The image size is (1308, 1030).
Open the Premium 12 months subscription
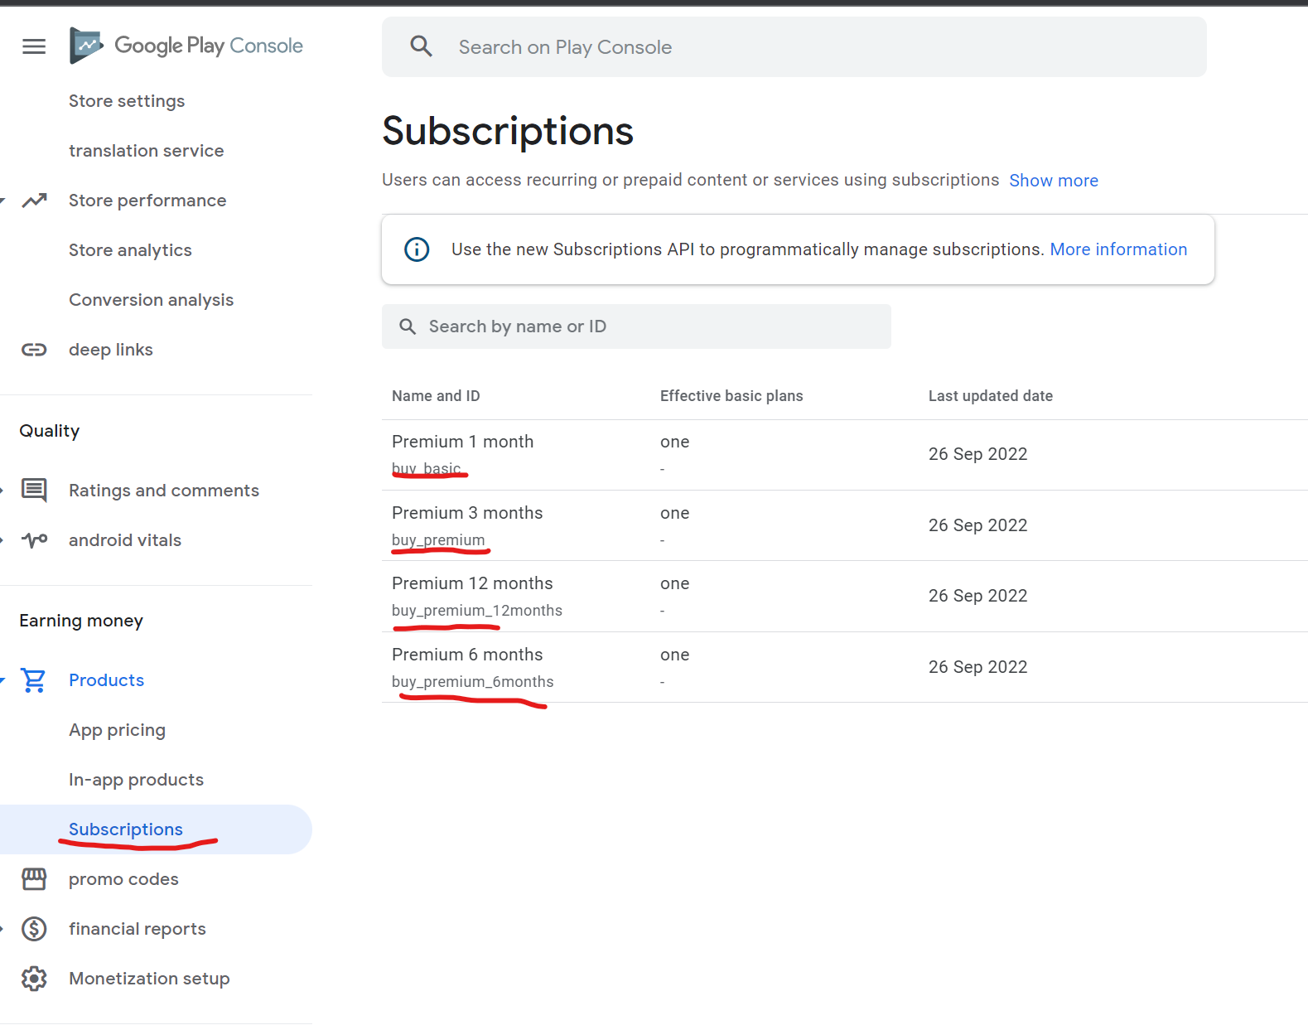pos(472,583)
